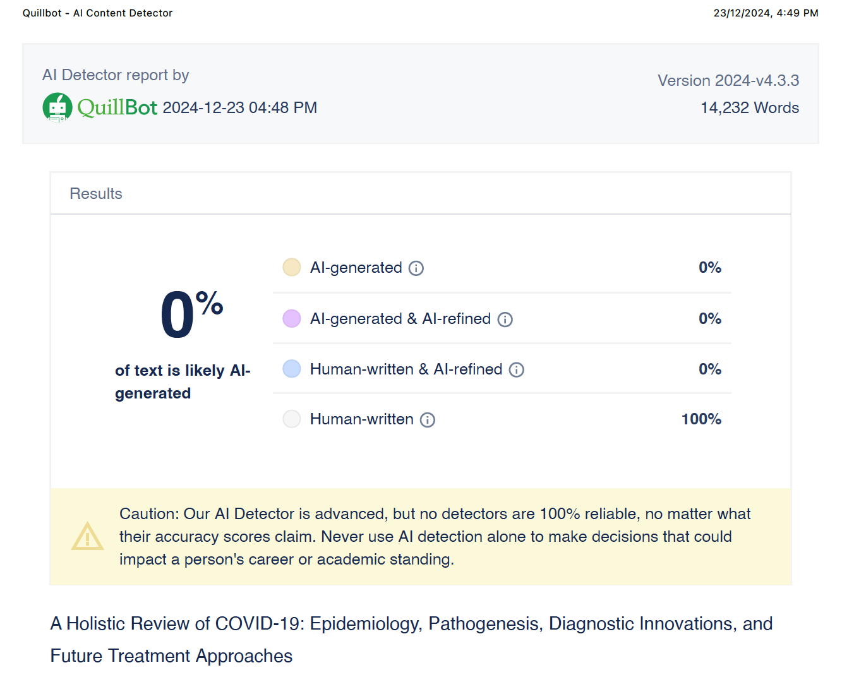Image resolution: width=842 pixels, height=694 pixels.
Task: Click info icon next to AI-generated & AI-refined
Action: pyautogui.click(x=505, y=320)
